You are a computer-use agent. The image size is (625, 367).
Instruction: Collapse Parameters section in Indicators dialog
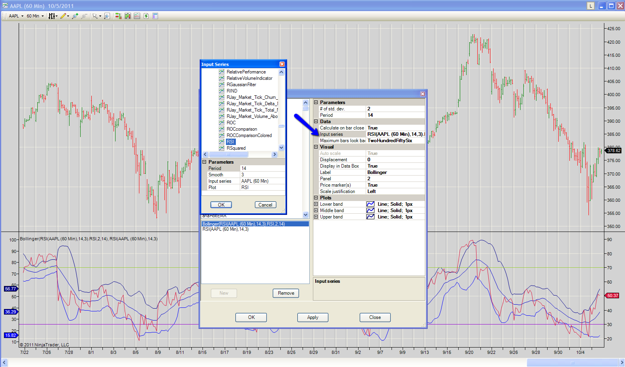pos(316,102)
